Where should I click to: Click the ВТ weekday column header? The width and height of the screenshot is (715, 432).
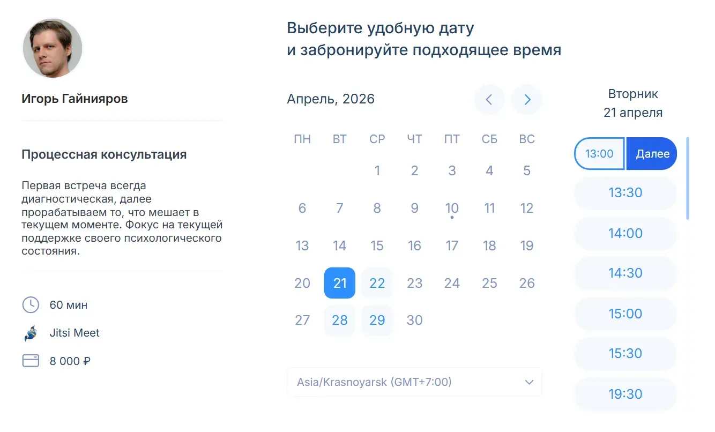coord(339,139)
